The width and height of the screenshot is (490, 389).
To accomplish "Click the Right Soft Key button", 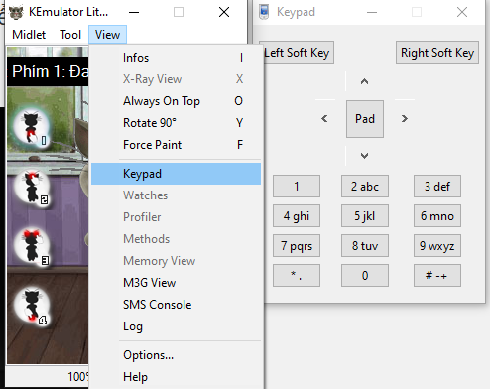I will pos(437,53).
